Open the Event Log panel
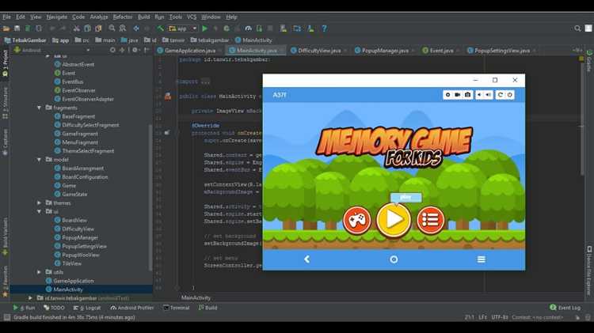The width and height of the screenshot is (594, 333). click(x=568, y=308)
